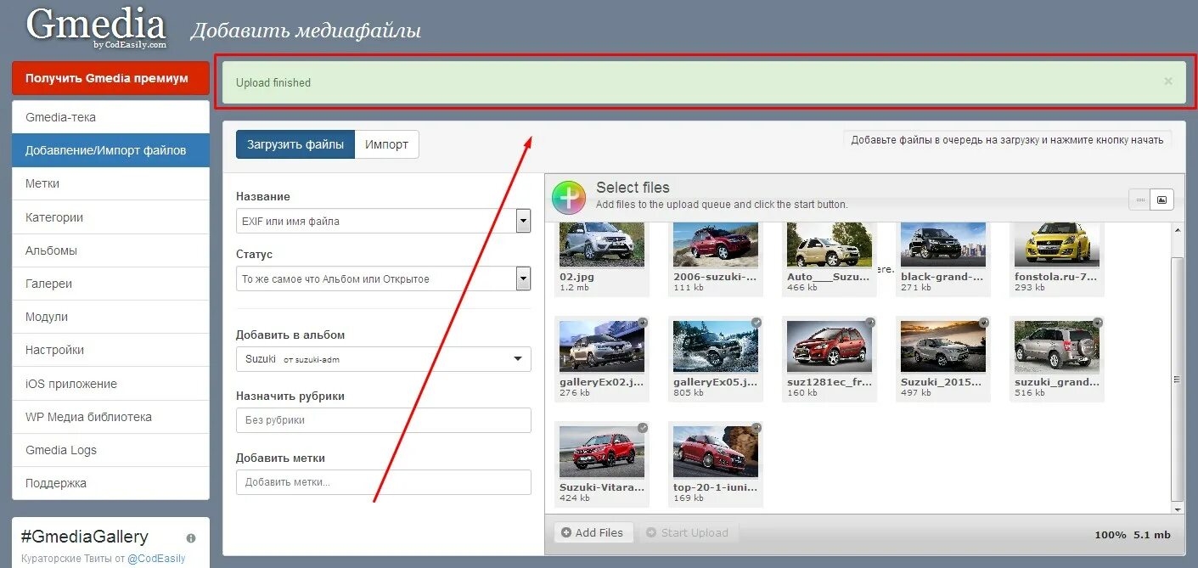
Task: Click the #GmediaGallery heading
Action: click(85, 537)
